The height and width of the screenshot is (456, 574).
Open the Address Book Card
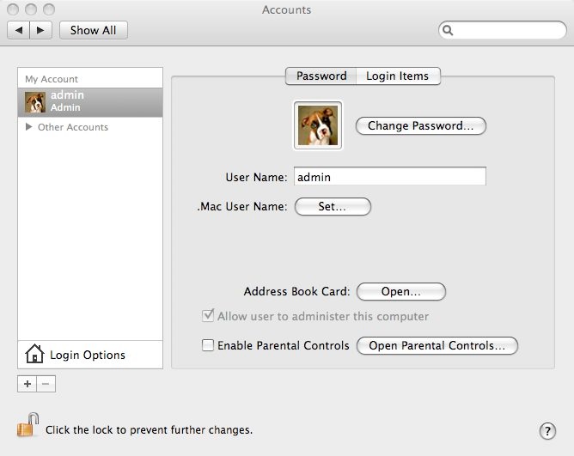(x=400, y=292)
